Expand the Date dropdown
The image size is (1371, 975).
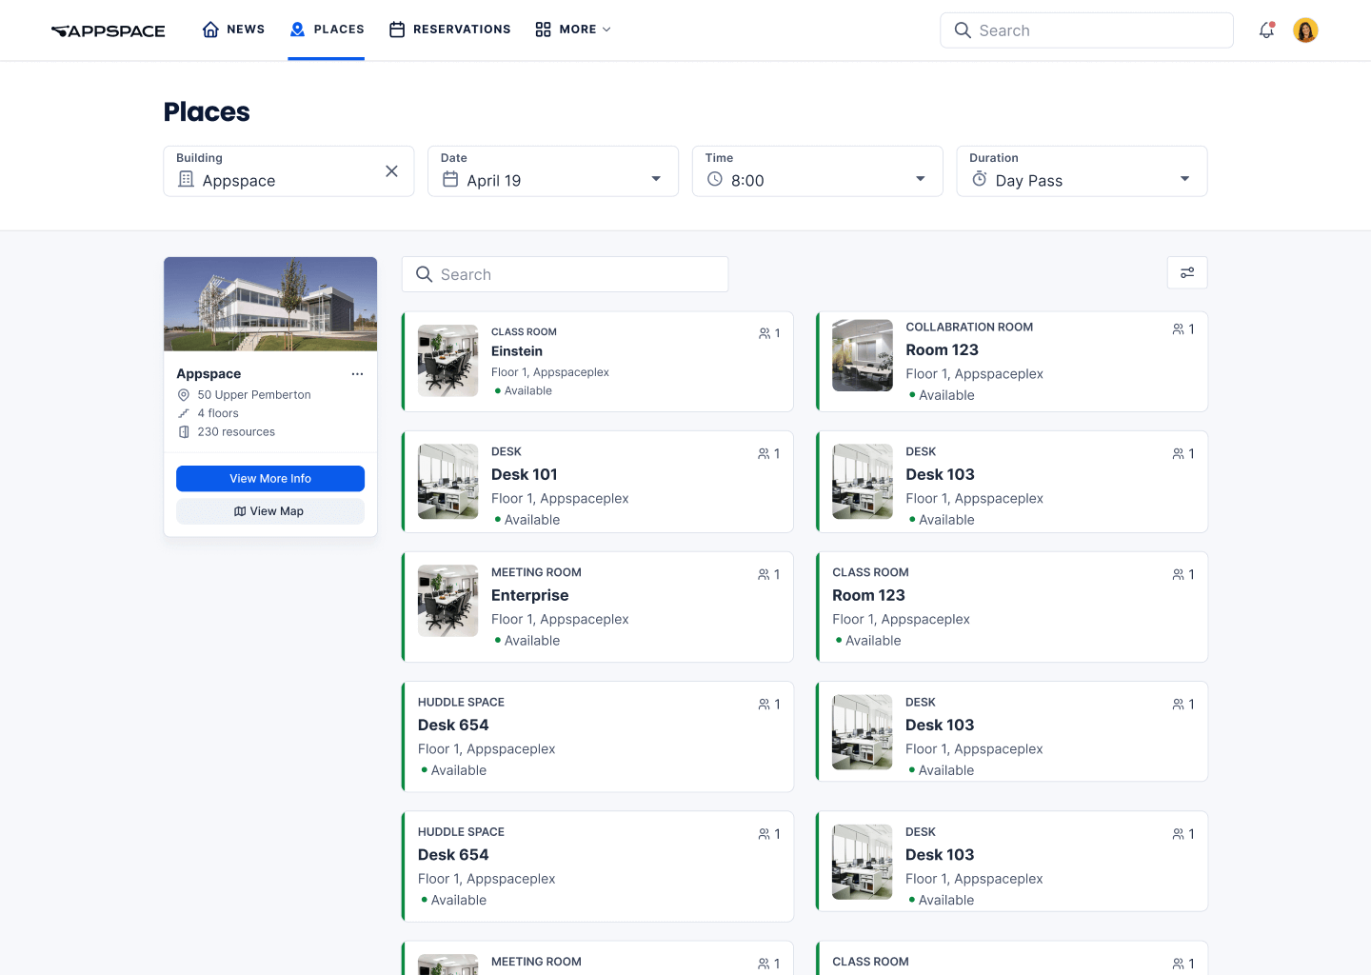click(656, 179)
